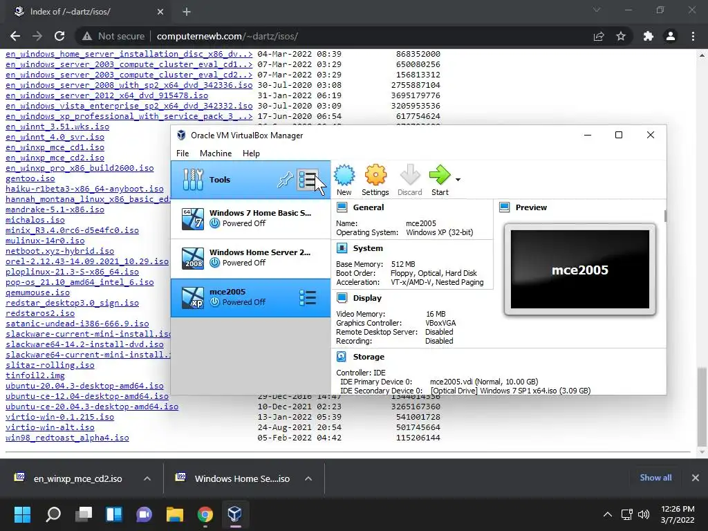Expand options for en_winxp_mce_cd2.iso download

[147, 478]
